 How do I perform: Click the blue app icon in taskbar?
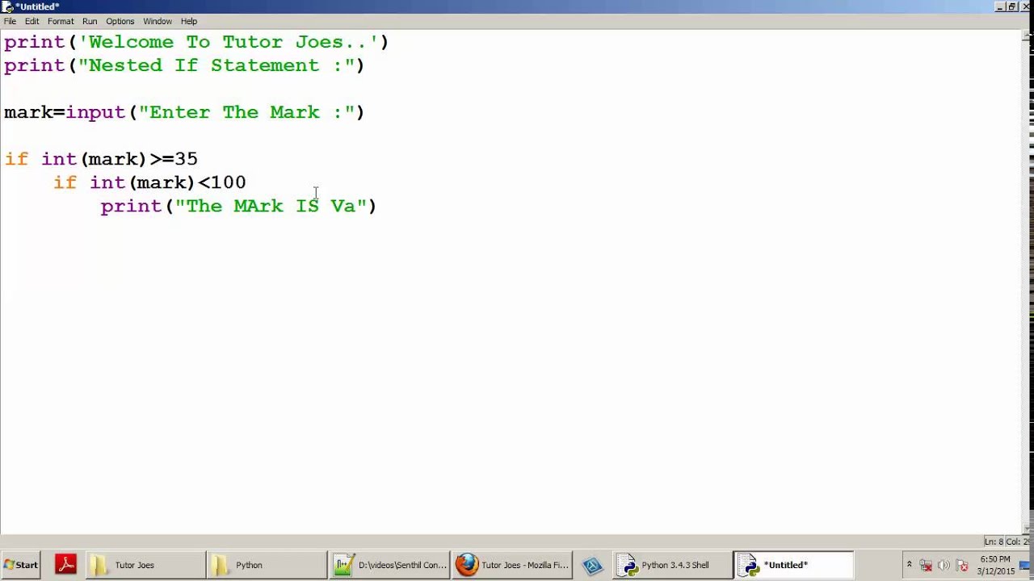pyautogui.click(x=592, y=565)
